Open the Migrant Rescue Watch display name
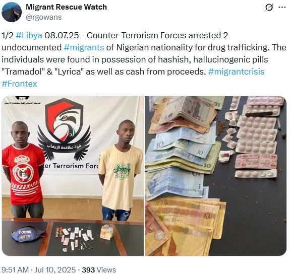291x276 pixels. click(x=66, y=7)
